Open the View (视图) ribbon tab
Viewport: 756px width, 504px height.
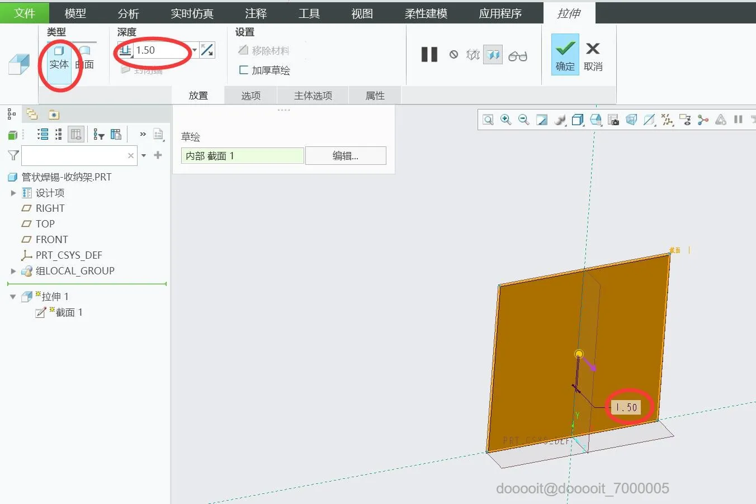pos(362,13)
